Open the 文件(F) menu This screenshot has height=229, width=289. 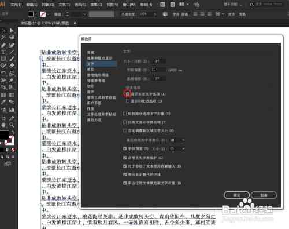[16, 4]
